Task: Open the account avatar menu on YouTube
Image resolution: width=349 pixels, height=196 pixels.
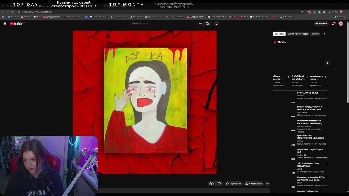Action: [341, 24]
